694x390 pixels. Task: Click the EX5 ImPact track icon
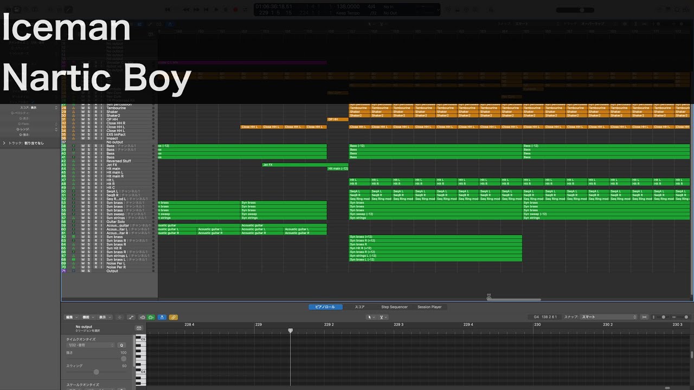(x=73, y=134)
